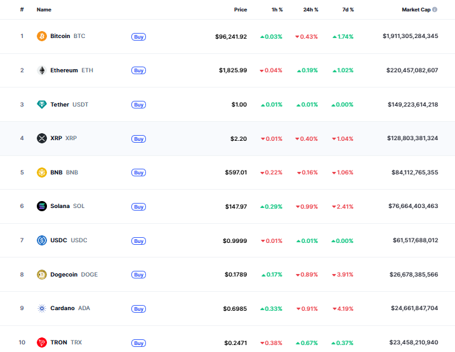The height and width of the screenshot is (352, 455).
Task: Sort by the 7d % column header
Action: point(348,10)
